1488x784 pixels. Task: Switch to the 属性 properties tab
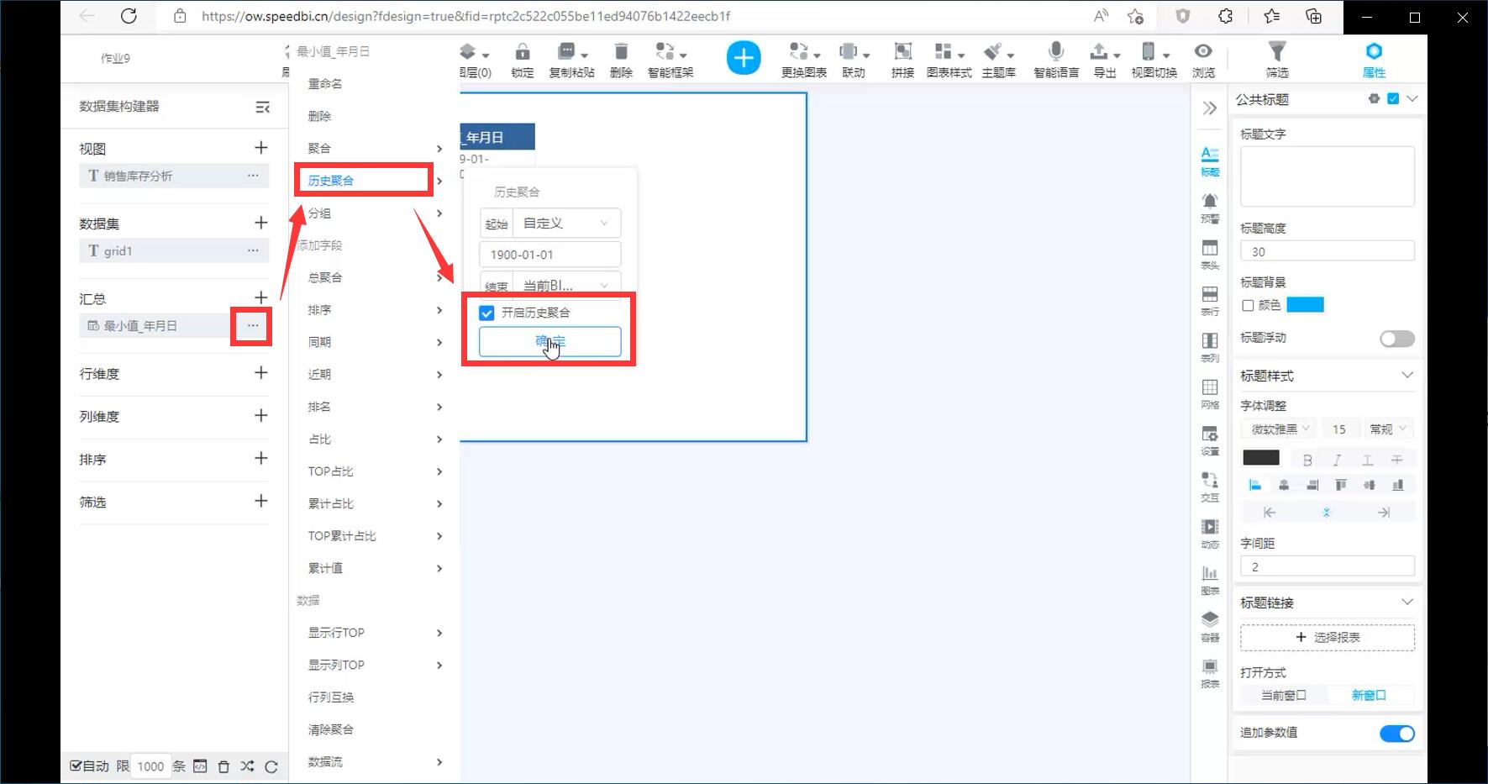(x=1374, y=60)
